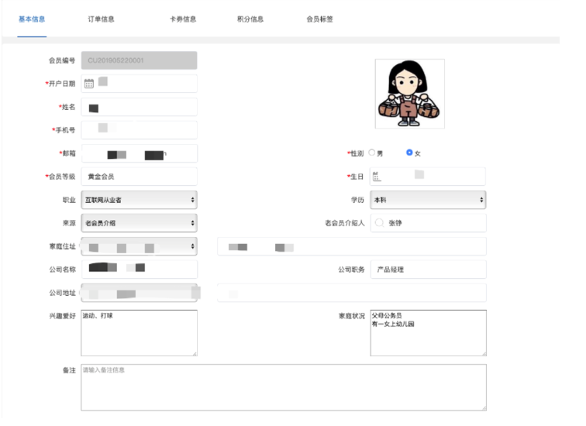The image size is (586, 426).
Task: Open the 来源 dropdown showing 老会员介绍
Action: coord(139,223)
